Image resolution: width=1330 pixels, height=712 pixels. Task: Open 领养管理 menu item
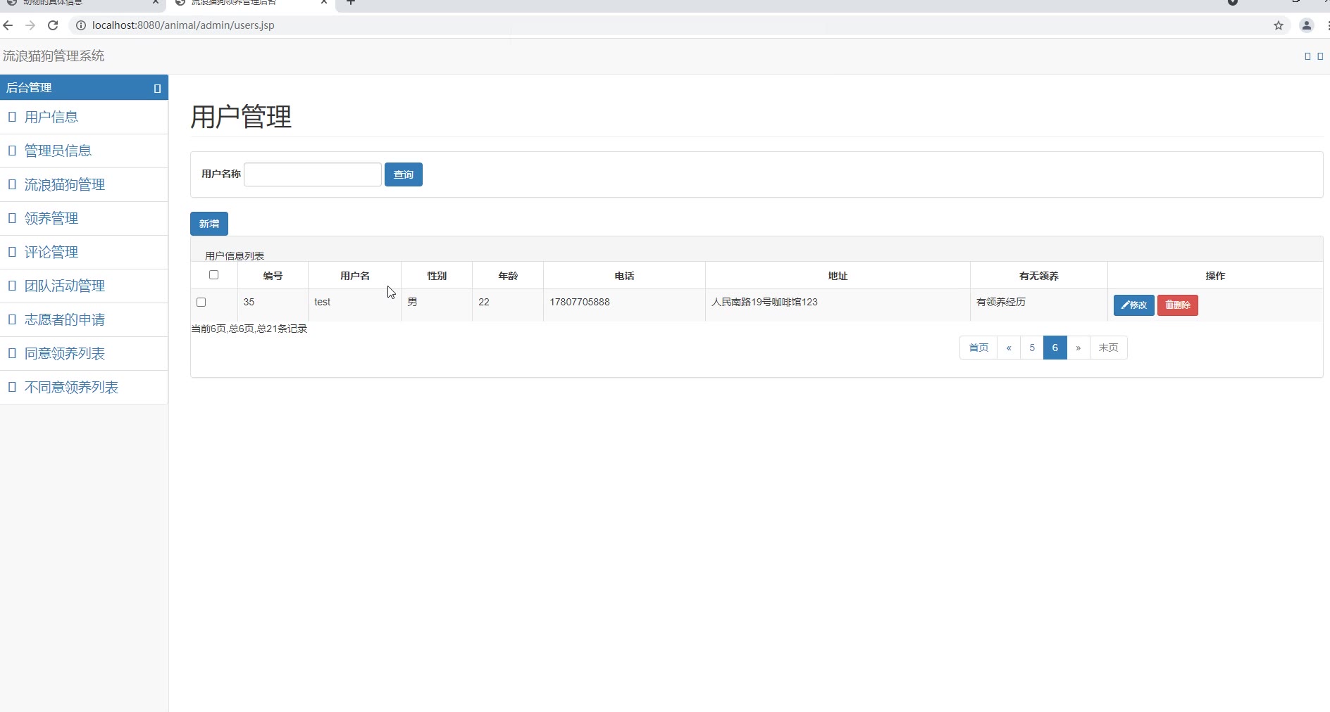tap(51, 218)
